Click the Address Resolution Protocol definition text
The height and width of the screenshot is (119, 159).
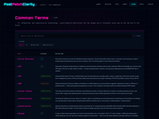[x=97, y=85]
